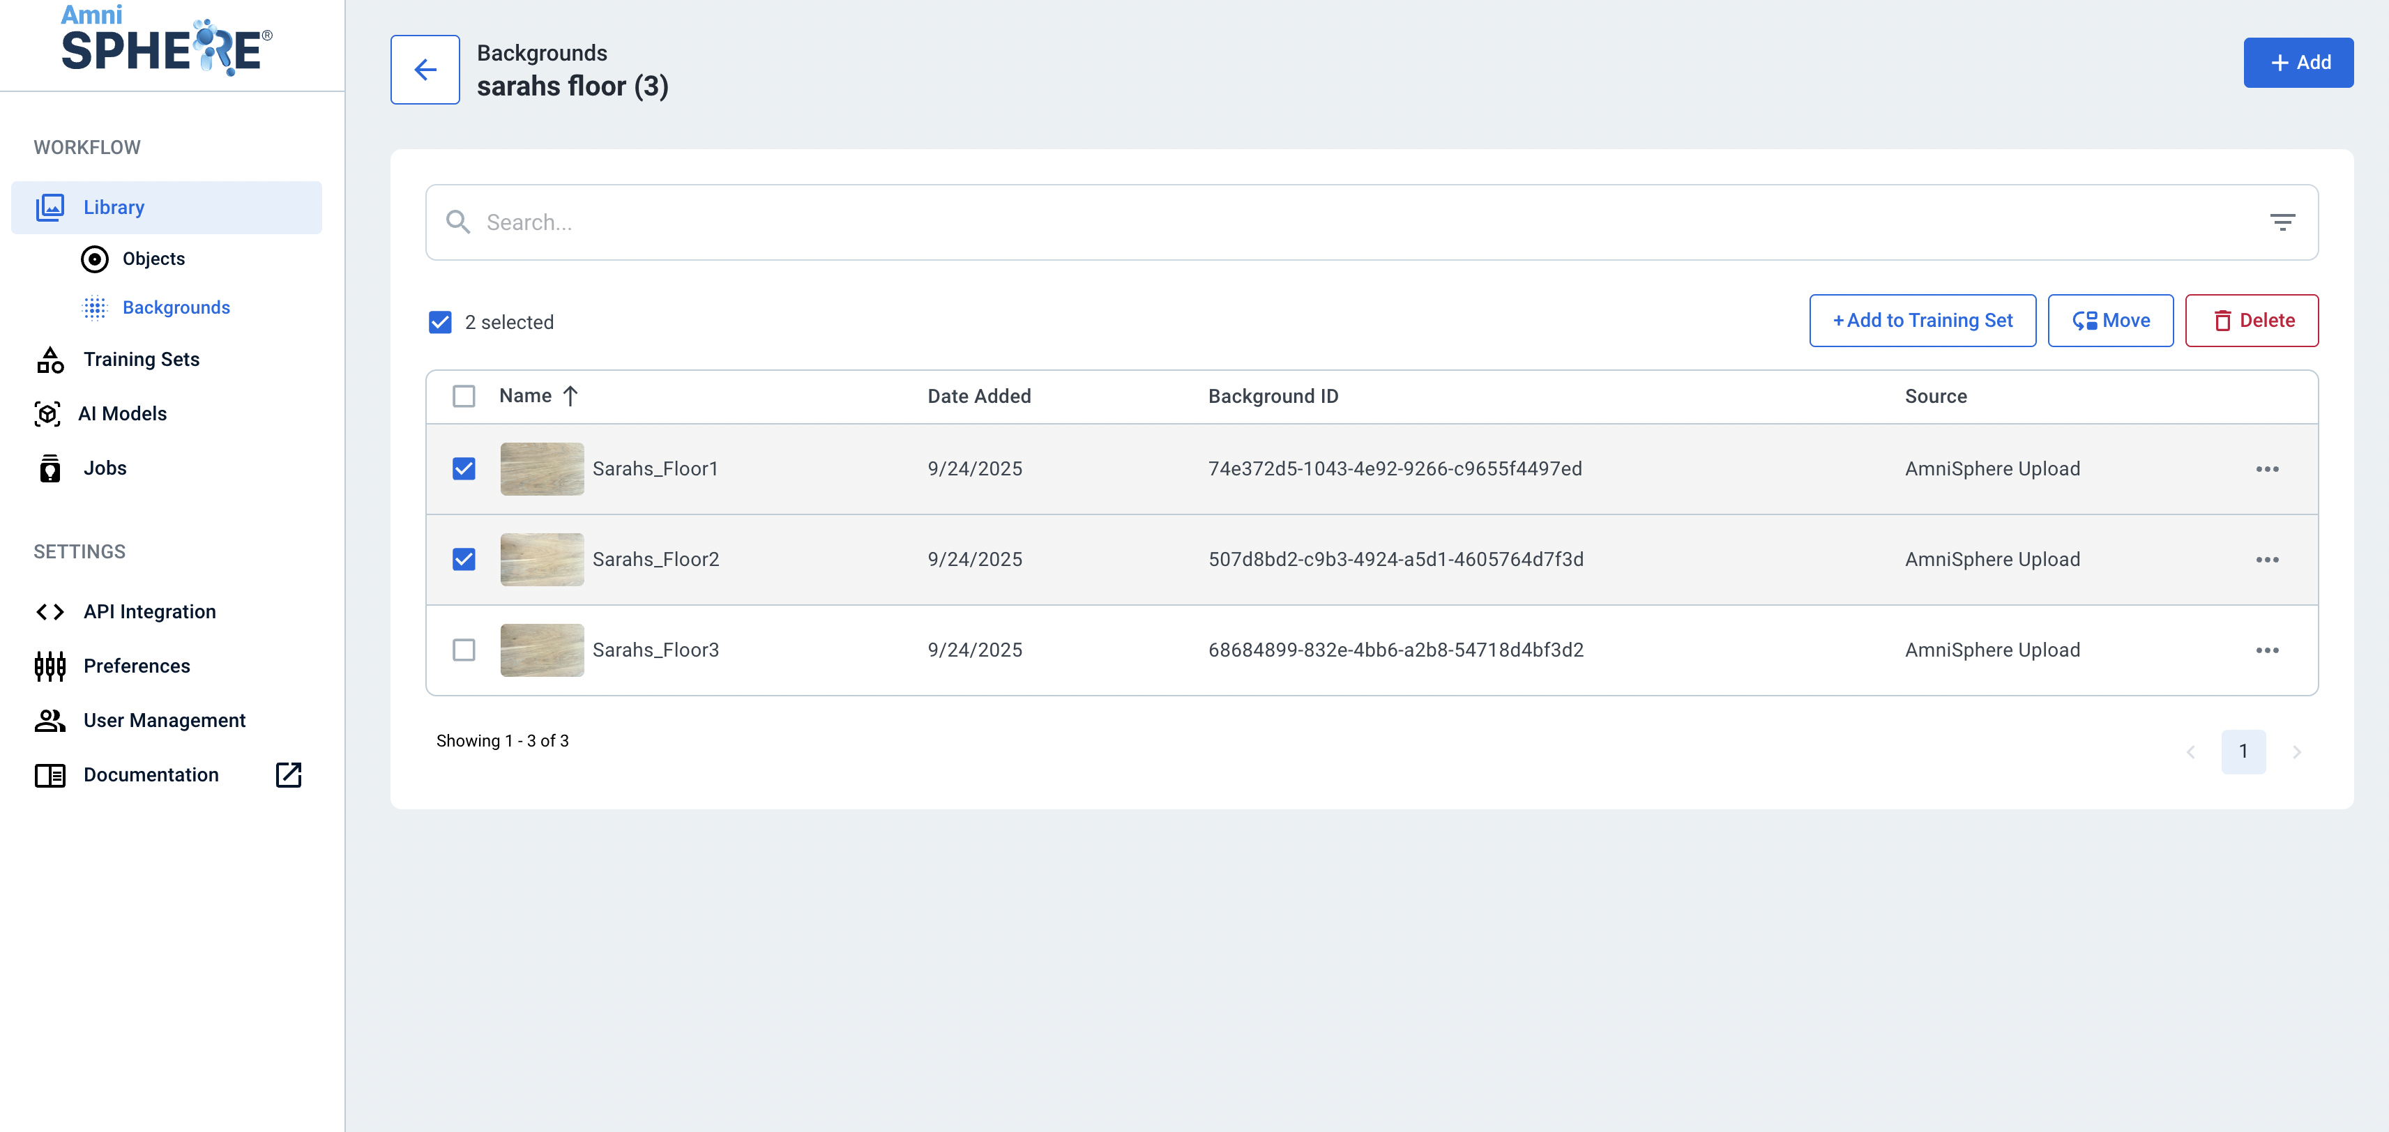Image resolution: width=2389 pixels, height=1132 pixels.
Task: Click the Date Added cell for Sarahs_Floor1
Action: point(975,469)
